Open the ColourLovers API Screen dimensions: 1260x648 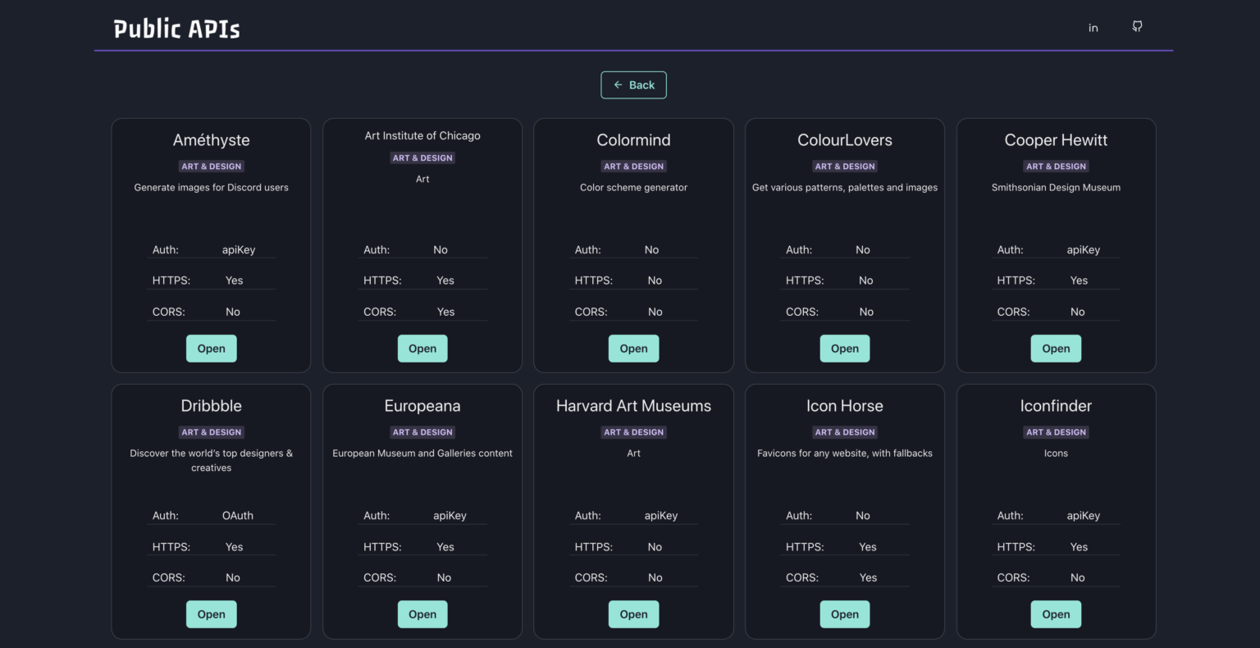pos(844,348)
